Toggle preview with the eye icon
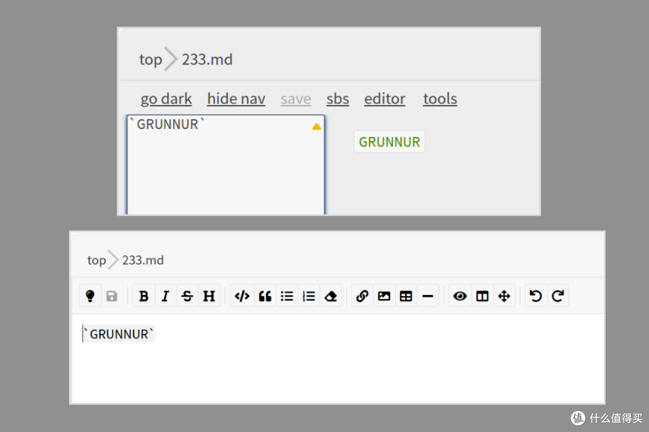Viewport: 649px width, 432px height. pyautogui.click(x=460, y=296)
